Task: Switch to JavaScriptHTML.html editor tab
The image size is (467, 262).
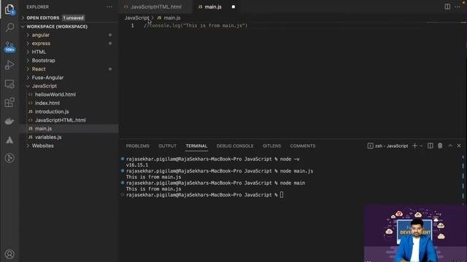Action: (x=155, y=7)
